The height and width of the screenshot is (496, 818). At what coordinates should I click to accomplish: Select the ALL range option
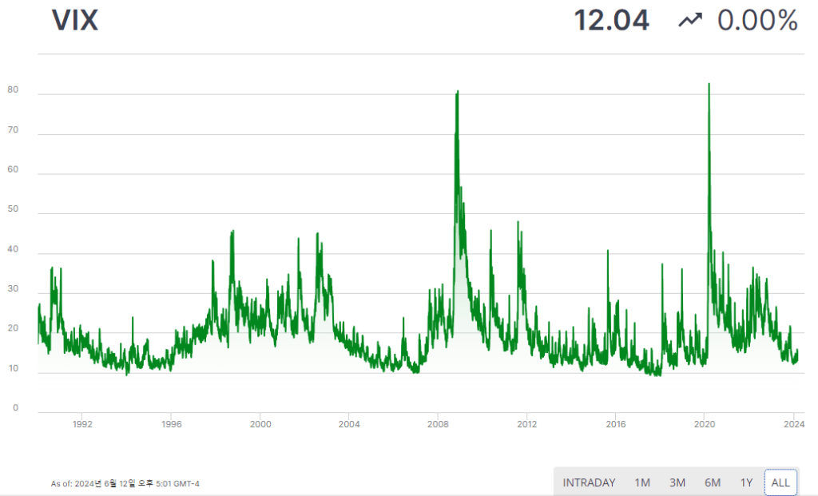780,482
